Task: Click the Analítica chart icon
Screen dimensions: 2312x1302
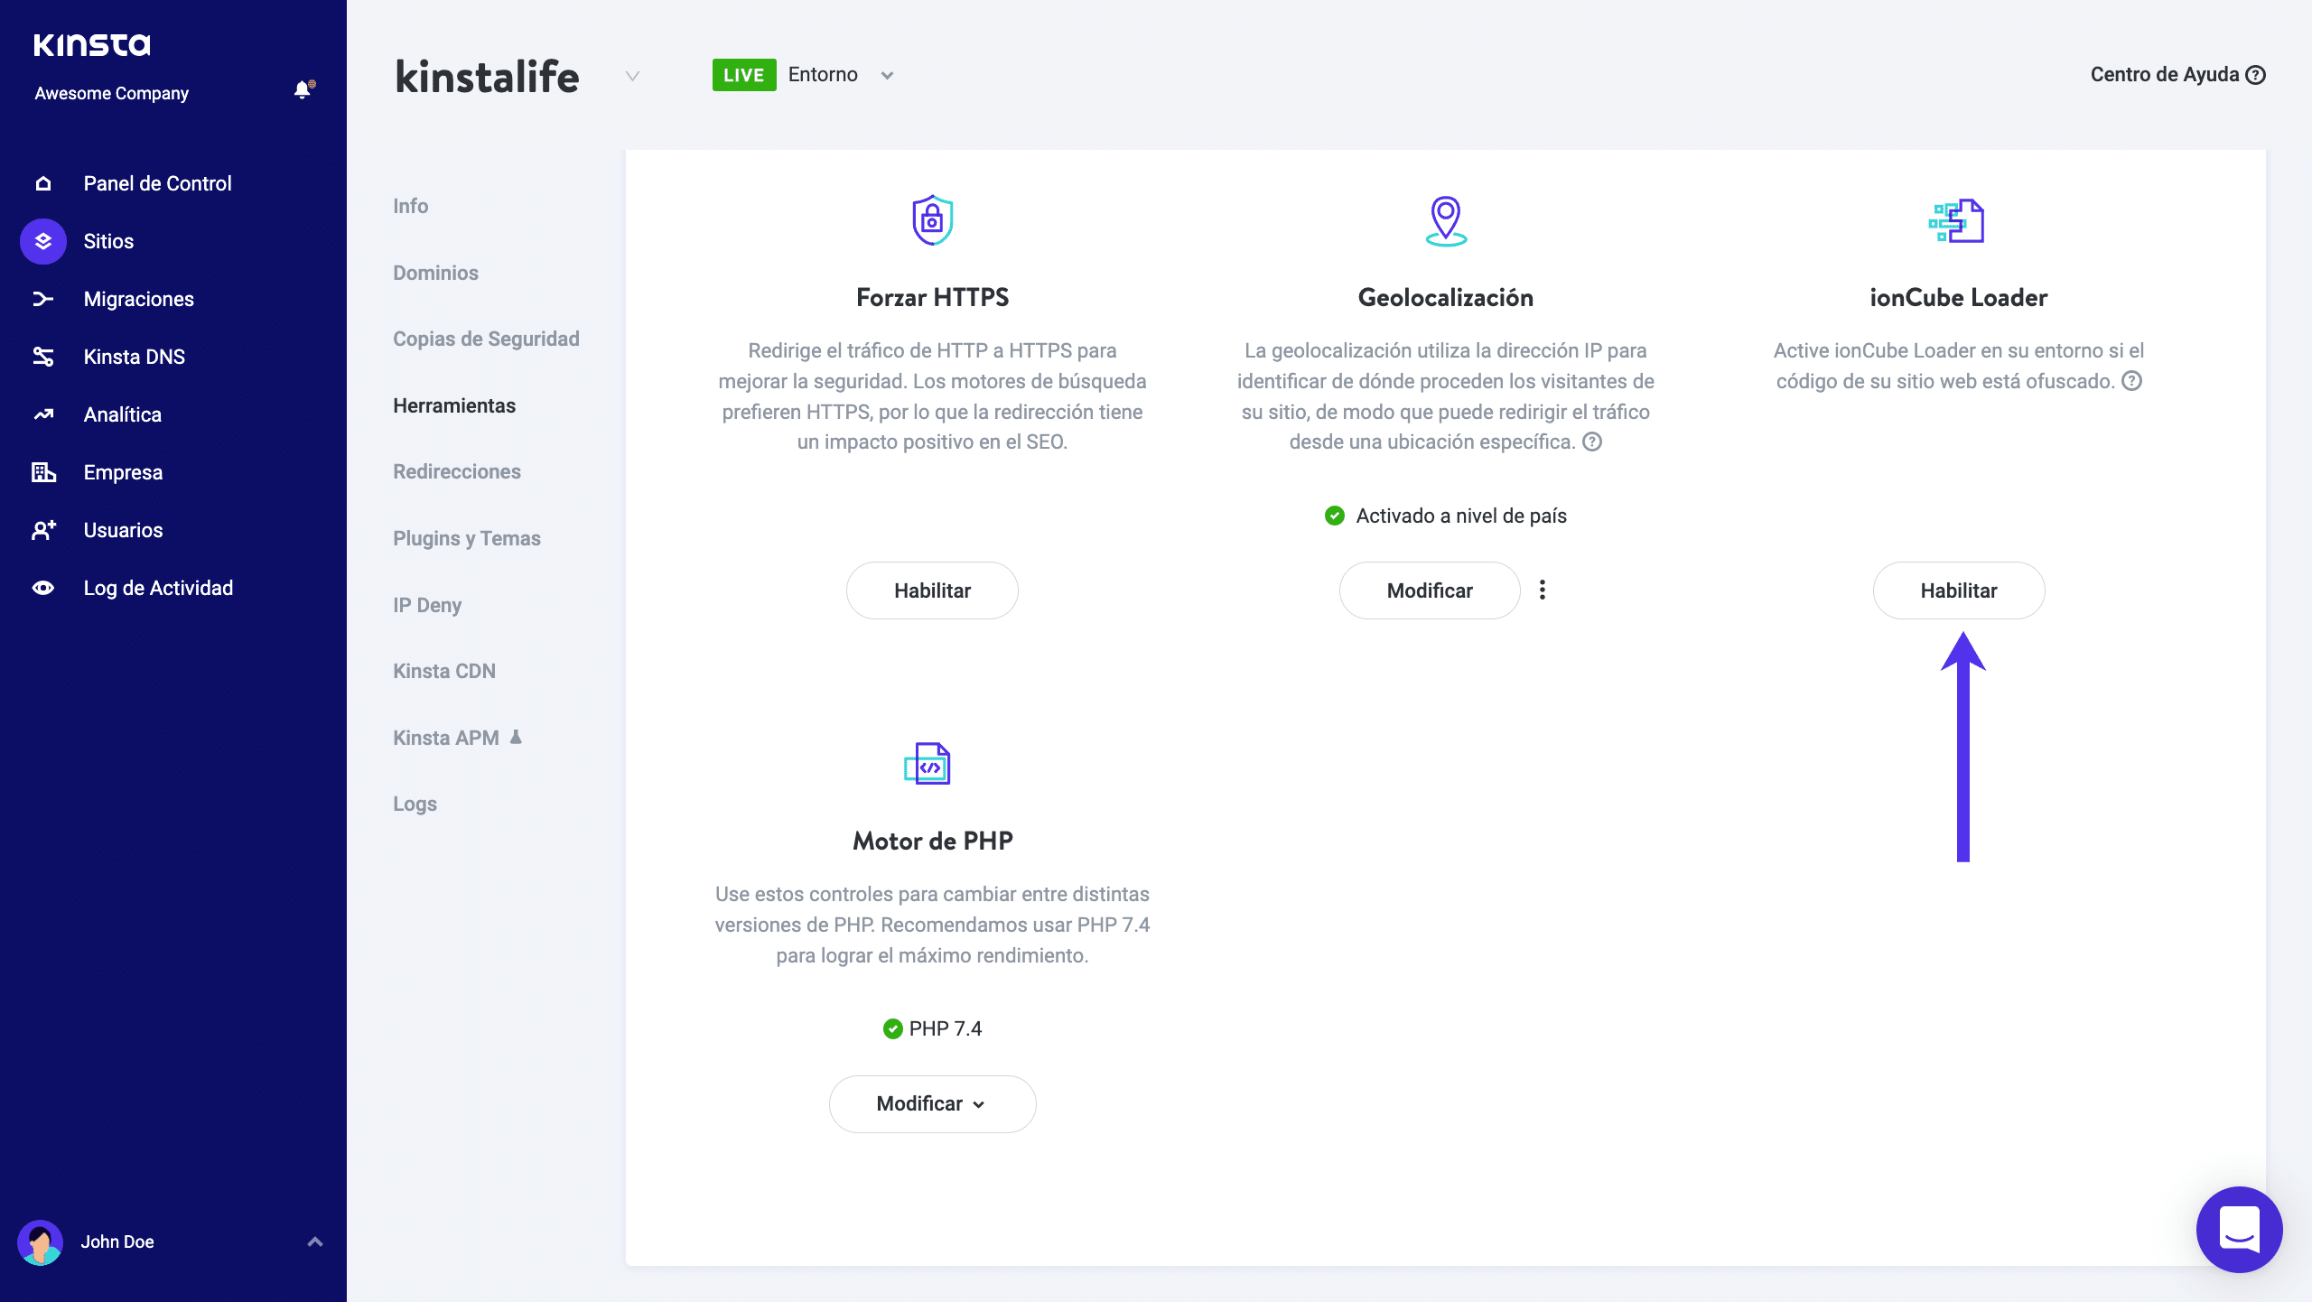Action: 42,414
